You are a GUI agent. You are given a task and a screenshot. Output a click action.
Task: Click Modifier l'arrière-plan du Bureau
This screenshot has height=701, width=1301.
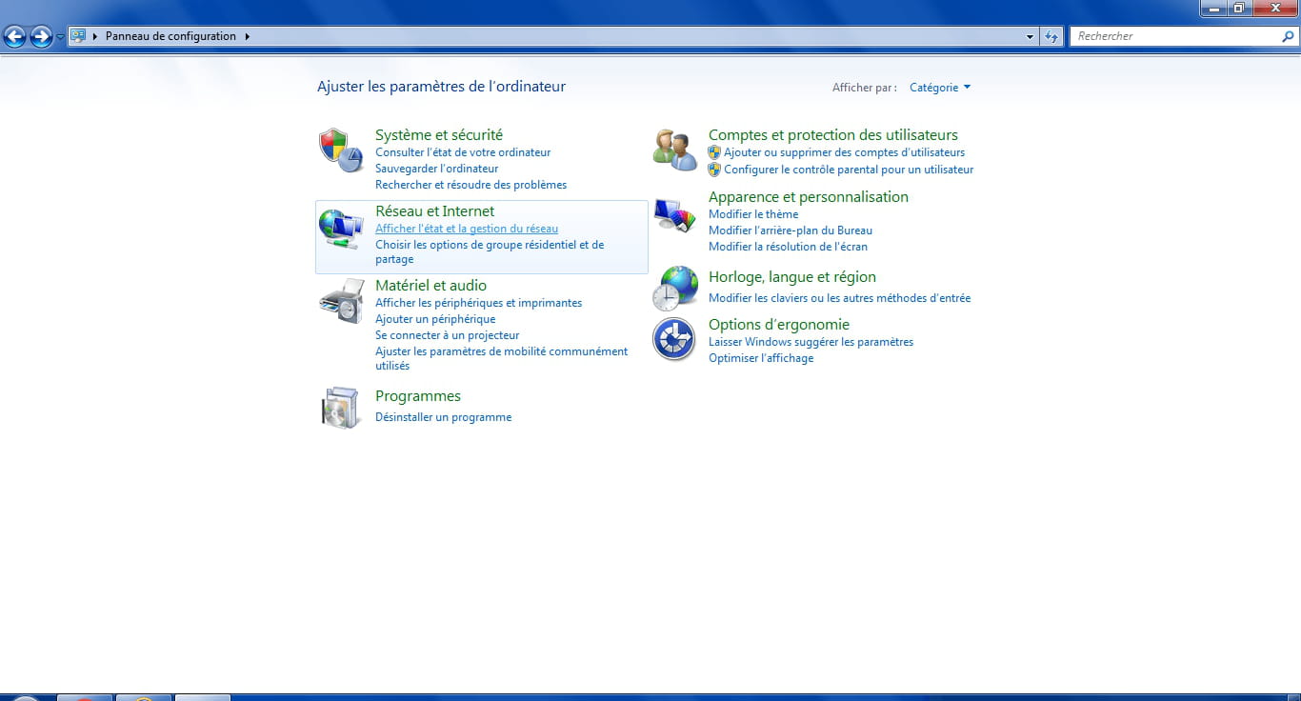point(791,230)
